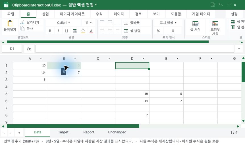
Task: Open the fill color bucket
Action: pos(83,31)
